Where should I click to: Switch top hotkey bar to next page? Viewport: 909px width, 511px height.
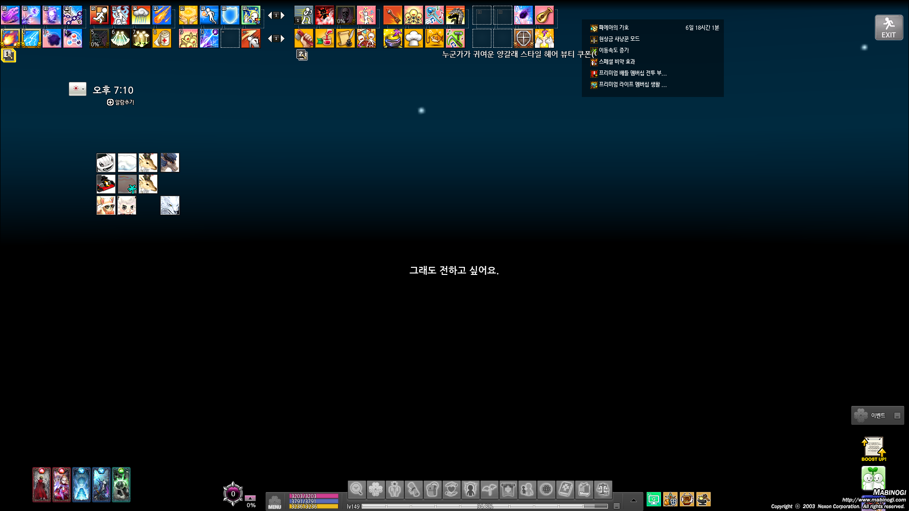pyautogui.click(x=283, y=16)
